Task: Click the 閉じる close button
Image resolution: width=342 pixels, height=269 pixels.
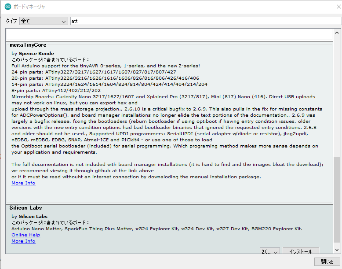Action: [327, 262]
